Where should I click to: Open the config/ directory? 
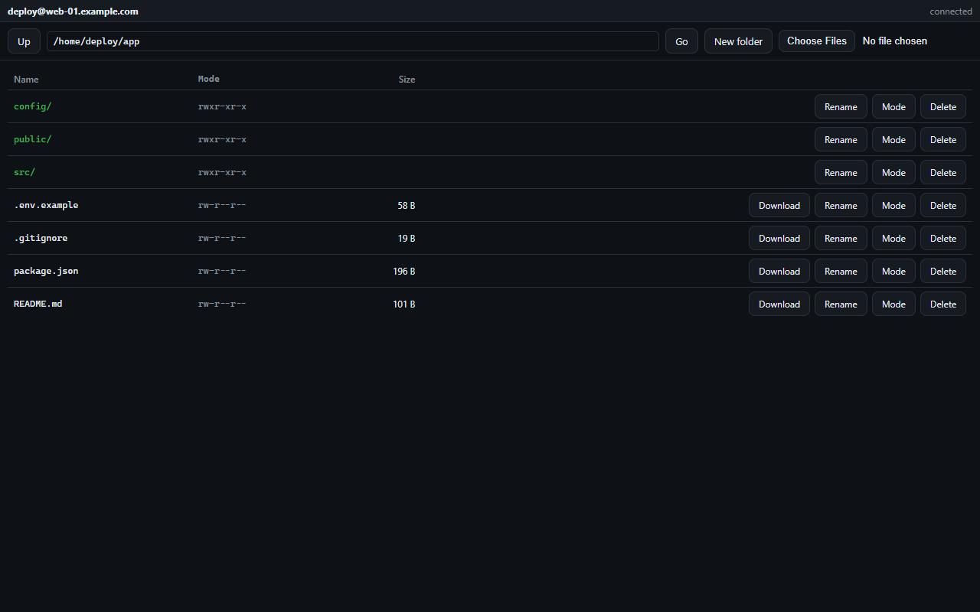[x=33, y=106]
